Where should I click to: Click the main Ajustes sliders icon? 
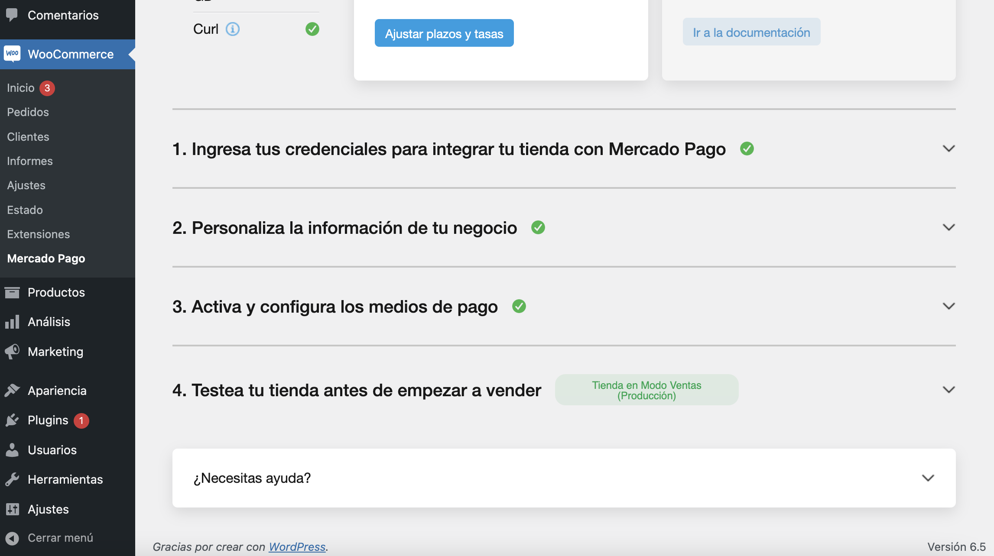coord(12,509)
